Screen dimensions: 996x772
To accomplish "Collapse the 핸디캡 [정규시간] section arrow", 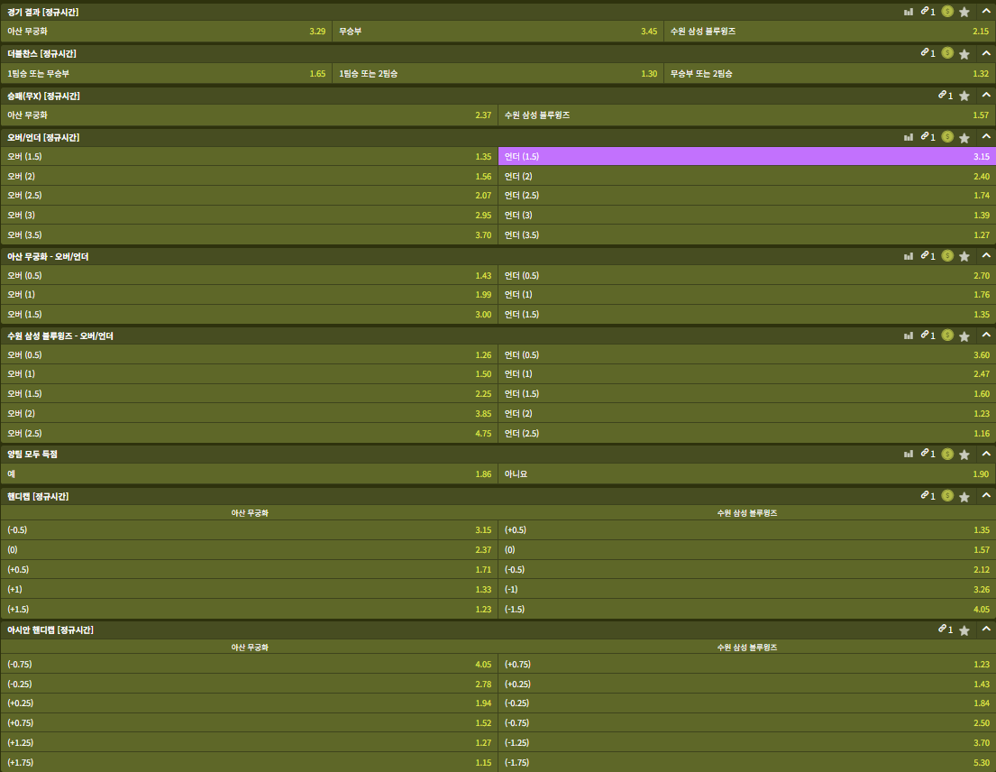I will (985, 496).
